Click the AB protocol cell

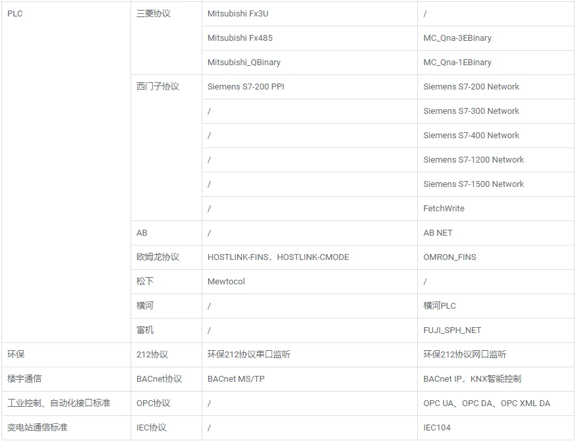click(167, 233)
